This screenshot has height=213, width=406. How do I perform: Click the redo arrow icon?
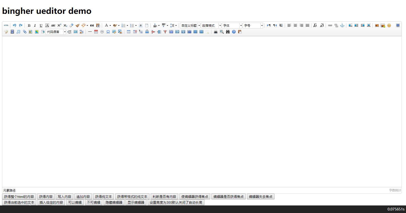coord(21,25)
